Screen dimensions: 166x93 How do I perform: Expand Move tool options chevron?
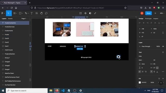tap(11, 13)
